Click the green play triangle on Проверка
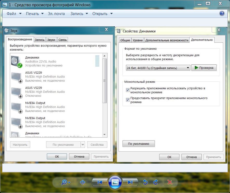The height and width of the screenshot is (193, 230). coord(197,68)
